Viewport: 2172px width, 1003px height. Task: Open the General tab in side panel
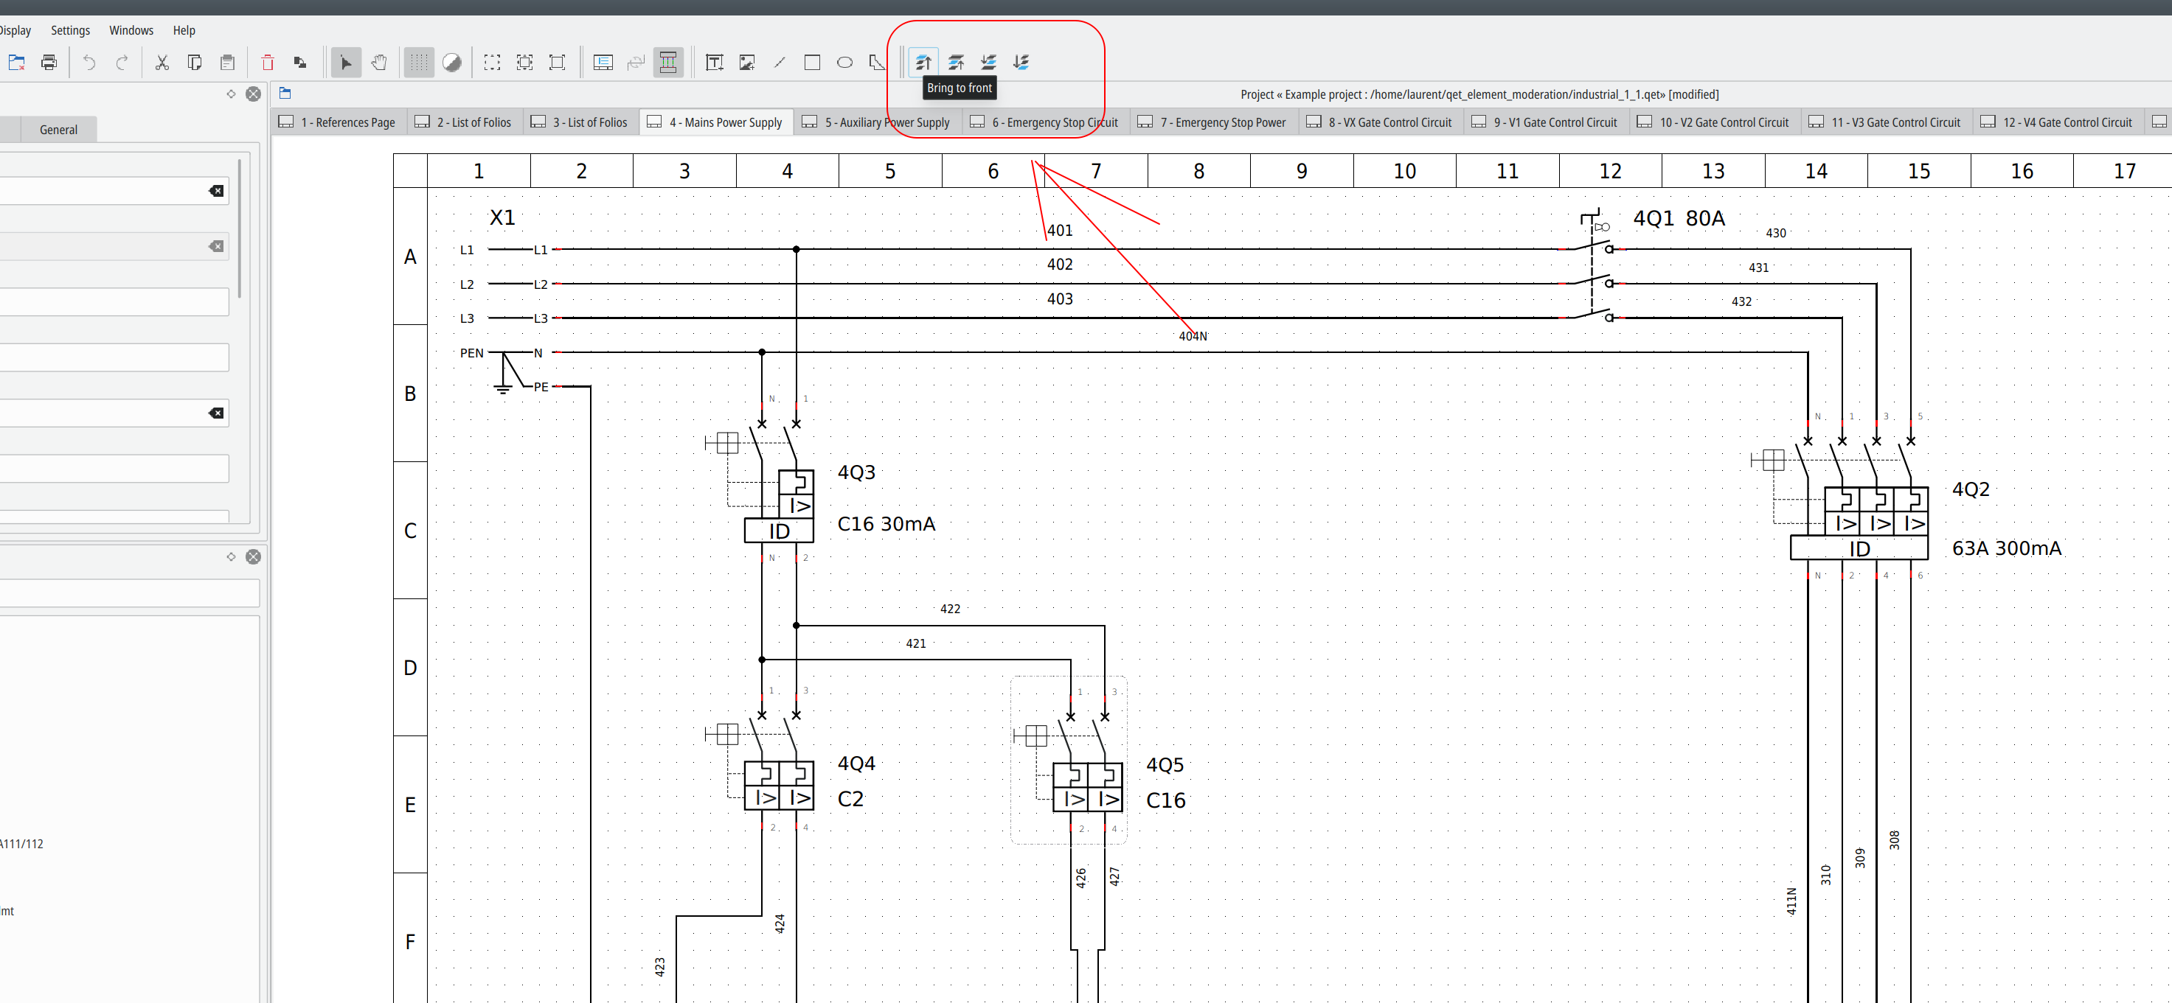click(x=58, y=130)
